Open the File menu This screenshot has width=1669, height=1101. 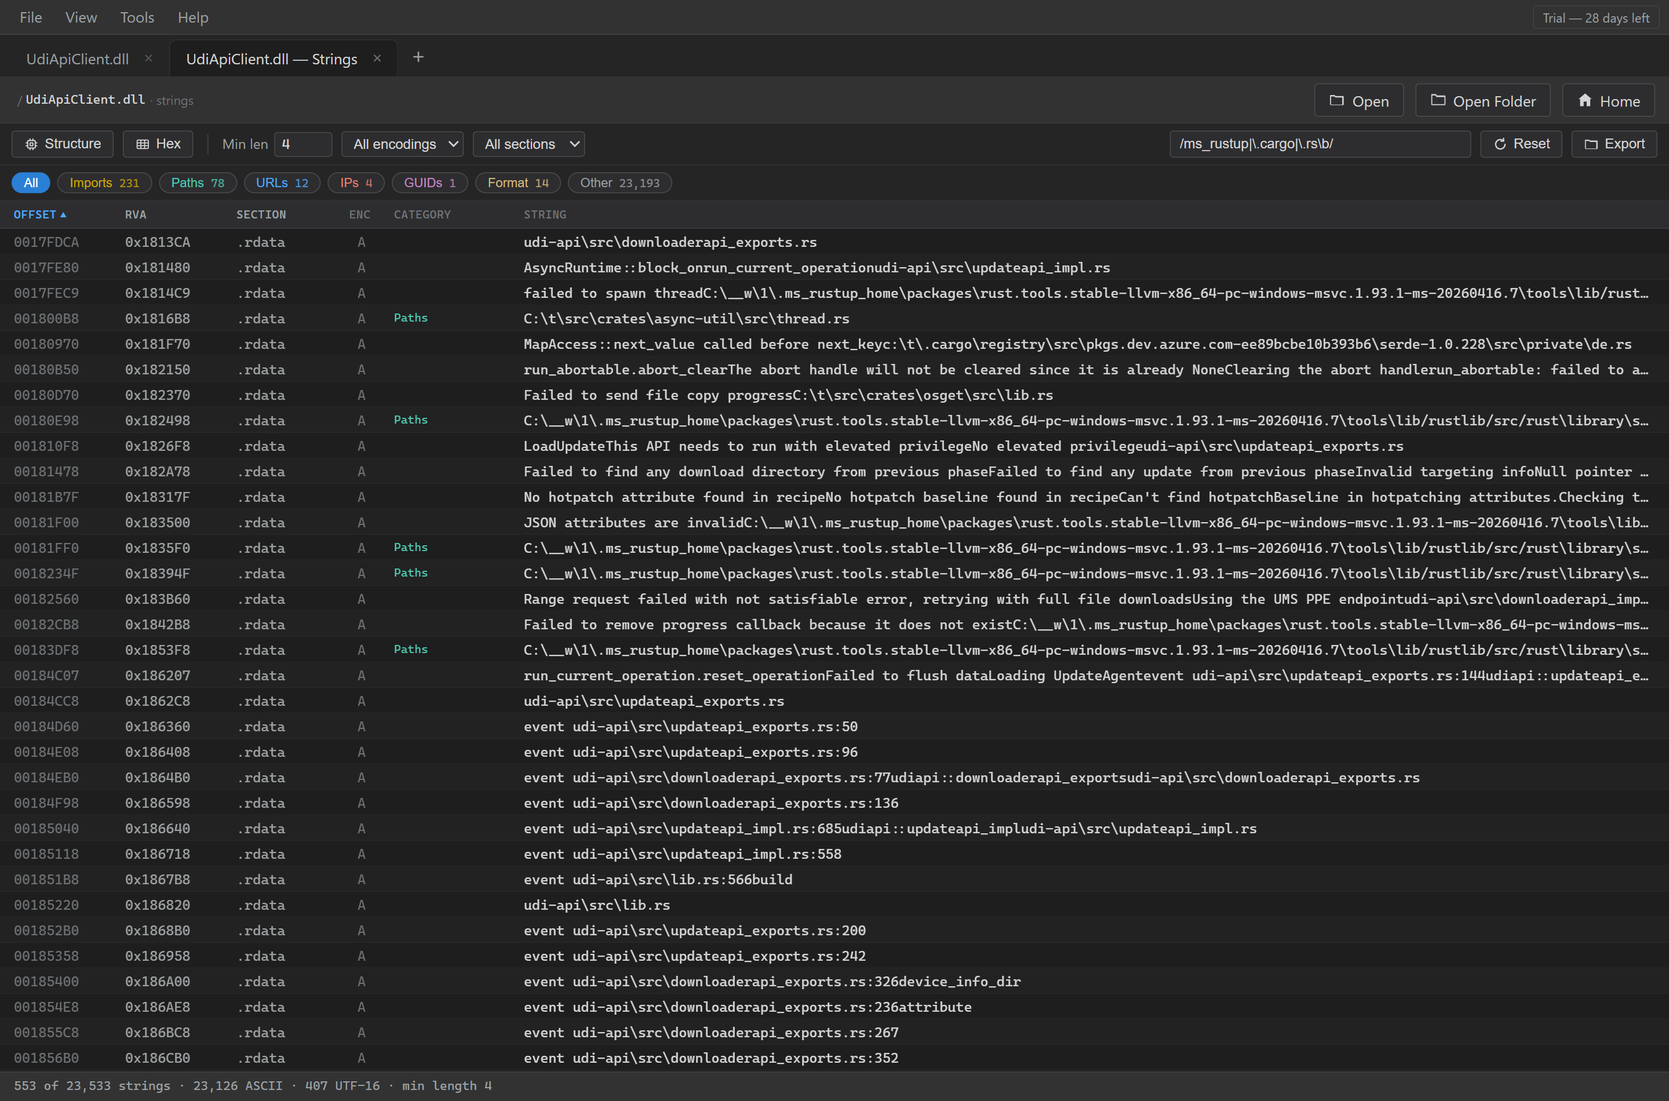tap(31, 17)
